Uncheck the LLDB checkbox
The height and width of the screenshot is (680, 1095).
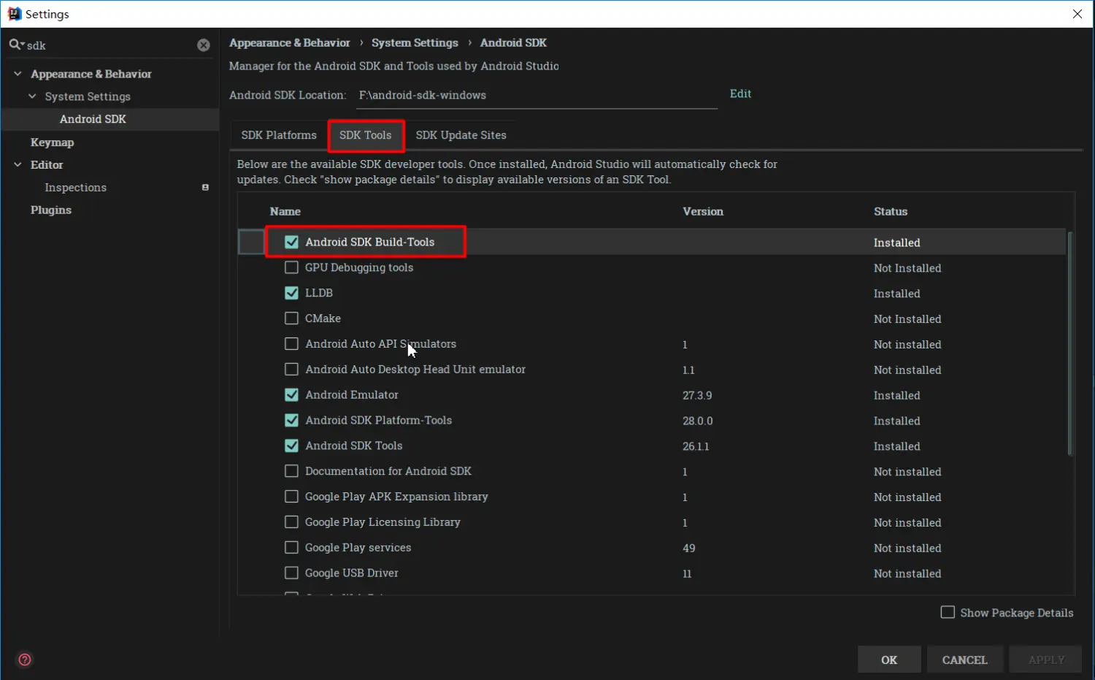(291, 293)
